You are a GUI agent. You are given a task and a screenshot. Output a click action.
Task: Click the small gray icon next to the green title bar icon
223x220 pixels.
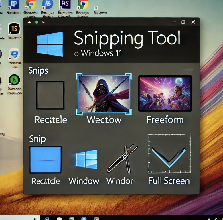(43, 22)
